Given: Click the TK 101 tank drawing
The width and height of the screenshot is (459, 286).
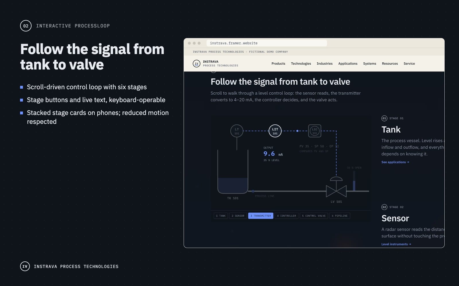Looking at the screenshot, I should click(233, 172).
